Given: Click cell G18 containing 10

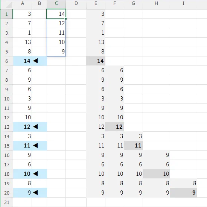Looking at the screenshot, I should pyautogui.click(x=133, y=174).
